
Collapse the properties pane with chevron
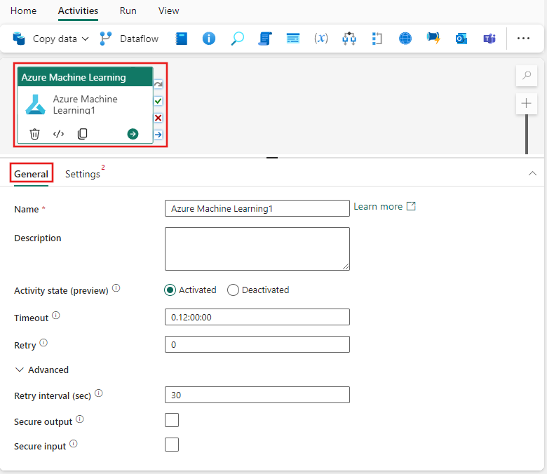coord(532,173)
